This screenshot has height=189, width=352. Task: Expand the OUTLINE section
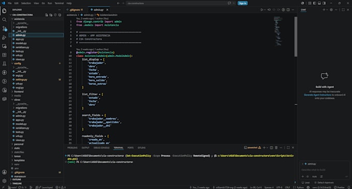(17, 180)
